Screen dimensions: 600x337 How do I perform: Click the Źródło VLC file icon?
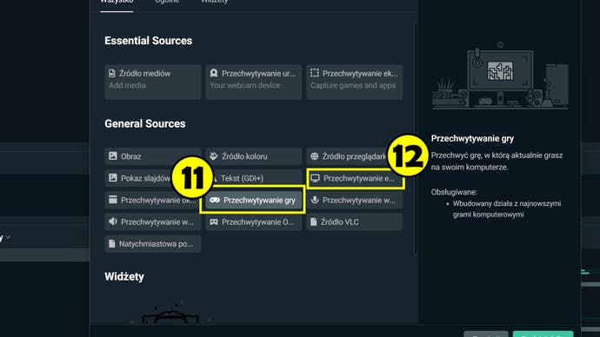pyautogui.click(x=314, y=221)
